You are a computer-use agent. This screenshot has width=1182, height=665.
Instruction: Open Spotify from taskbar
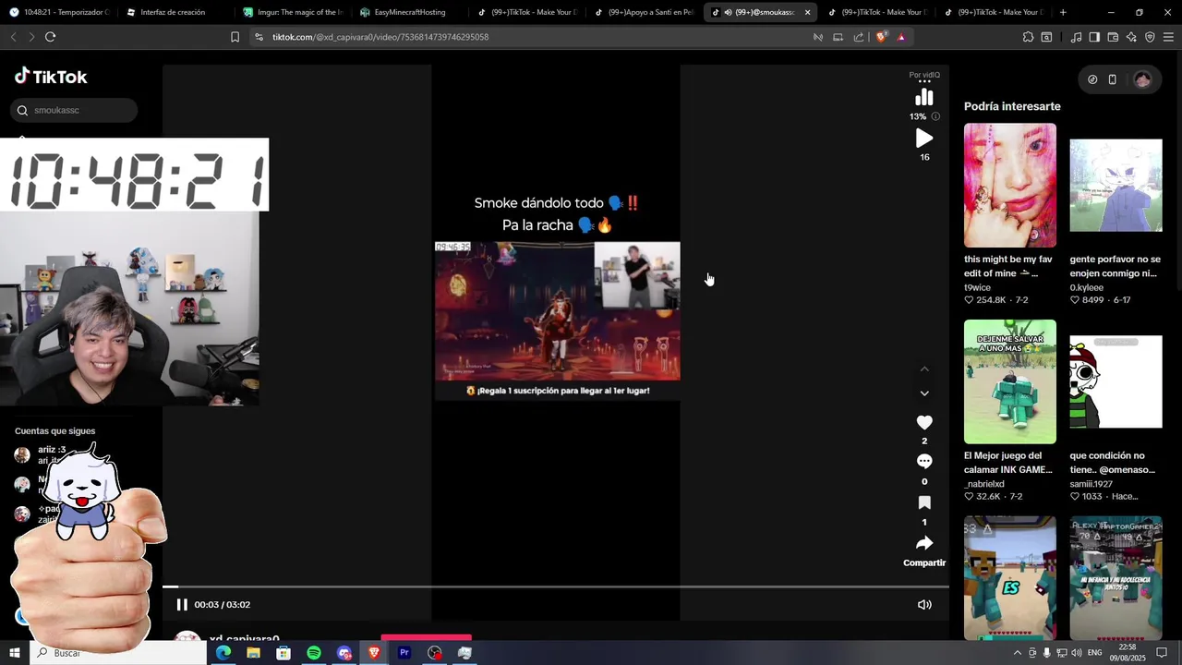point(314,653)
